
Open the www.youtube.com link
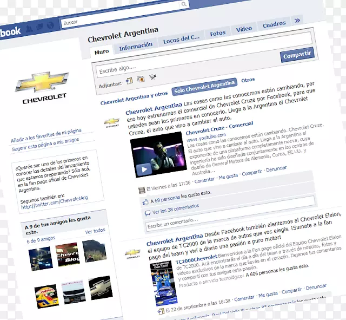(206, 138)
